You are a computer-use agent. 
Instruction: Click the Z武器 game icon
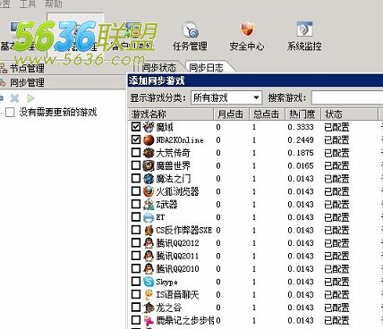pyautogui.click(x=149, y=204)
